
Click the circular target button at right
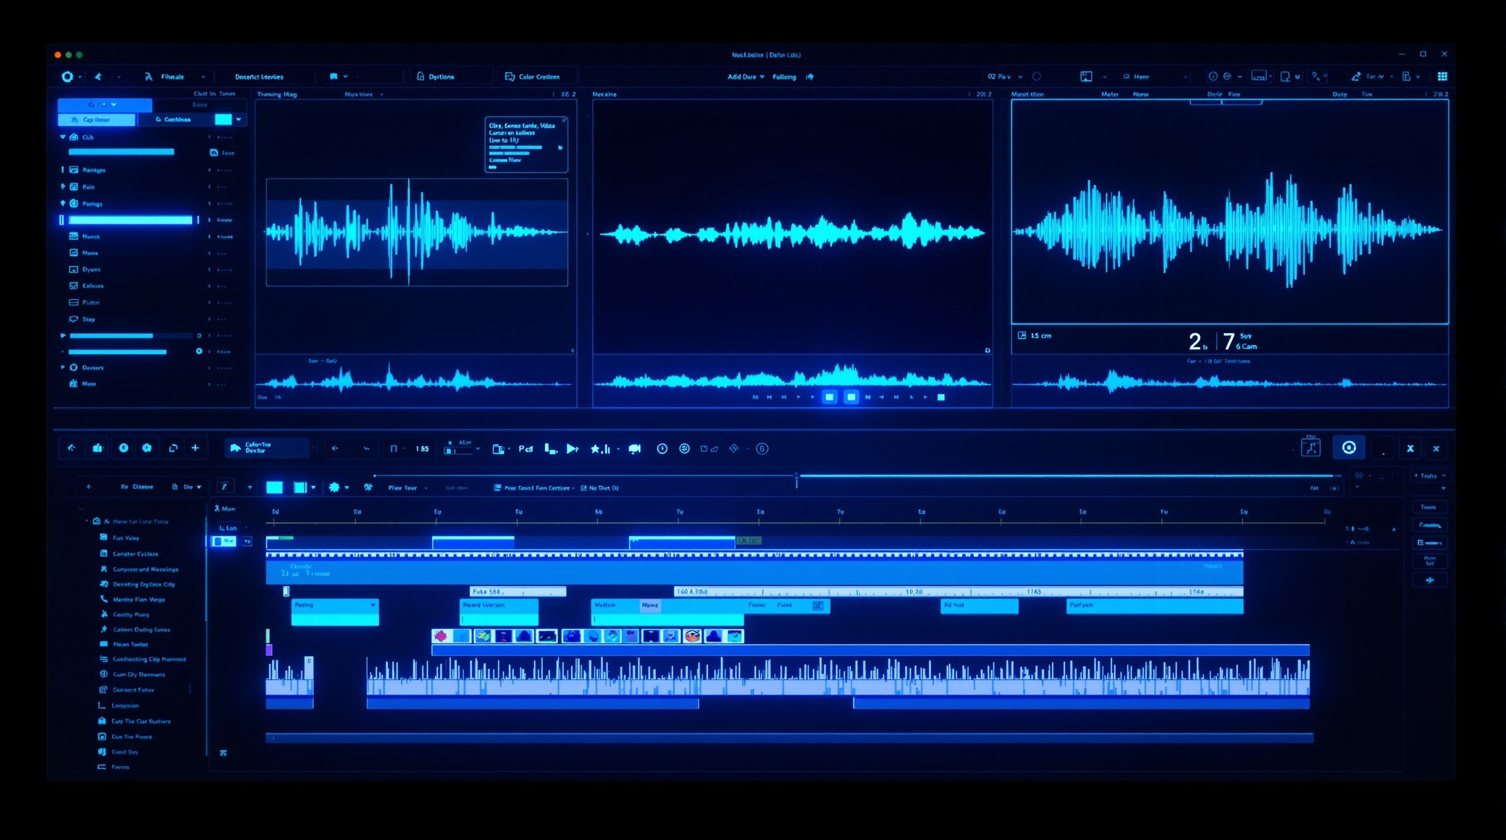tap(1349, 447)
